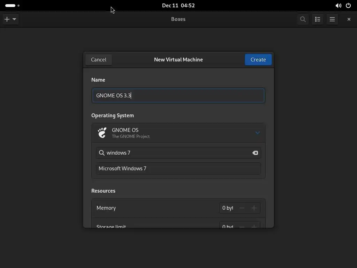
Task: Click the windows 7 OS search field
Action: coord(178,153)
